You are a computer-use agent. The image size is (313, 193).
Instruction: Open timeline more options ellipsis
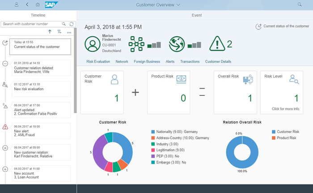click(x=69, y=32)
